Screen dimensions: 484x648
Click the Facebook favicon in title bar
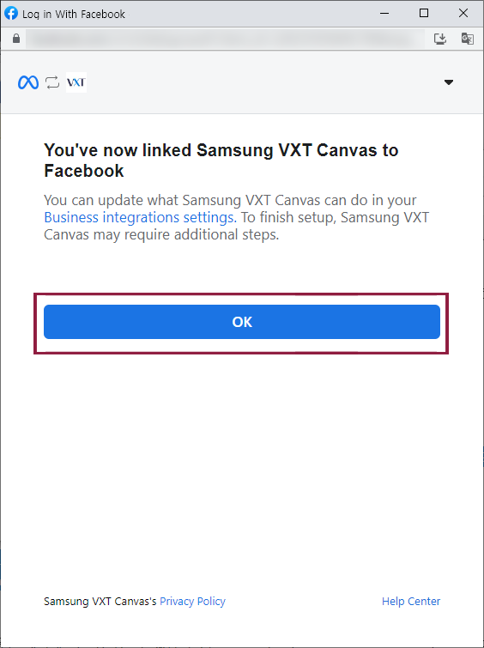pyautogui.click(x=11, y=13)
